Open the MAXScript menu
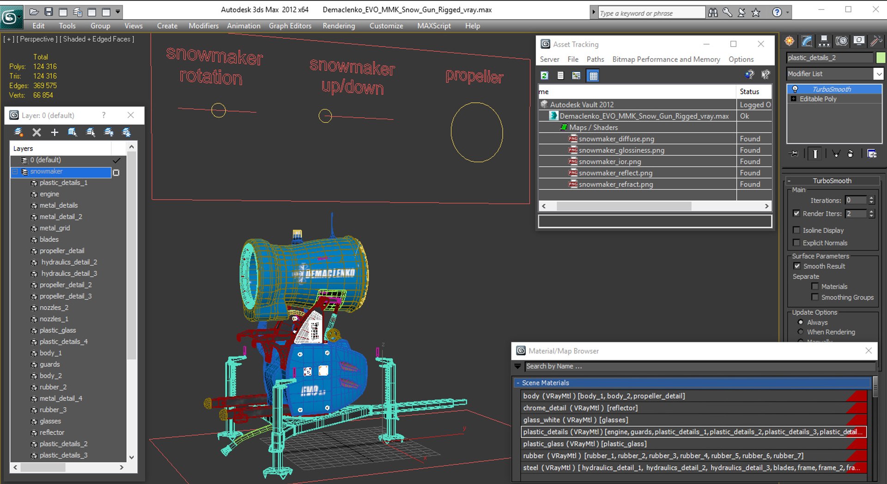 tap(434, 26)
